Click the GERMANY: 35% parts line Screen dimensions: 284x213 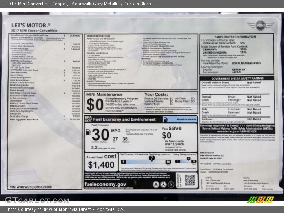[225, 49]
